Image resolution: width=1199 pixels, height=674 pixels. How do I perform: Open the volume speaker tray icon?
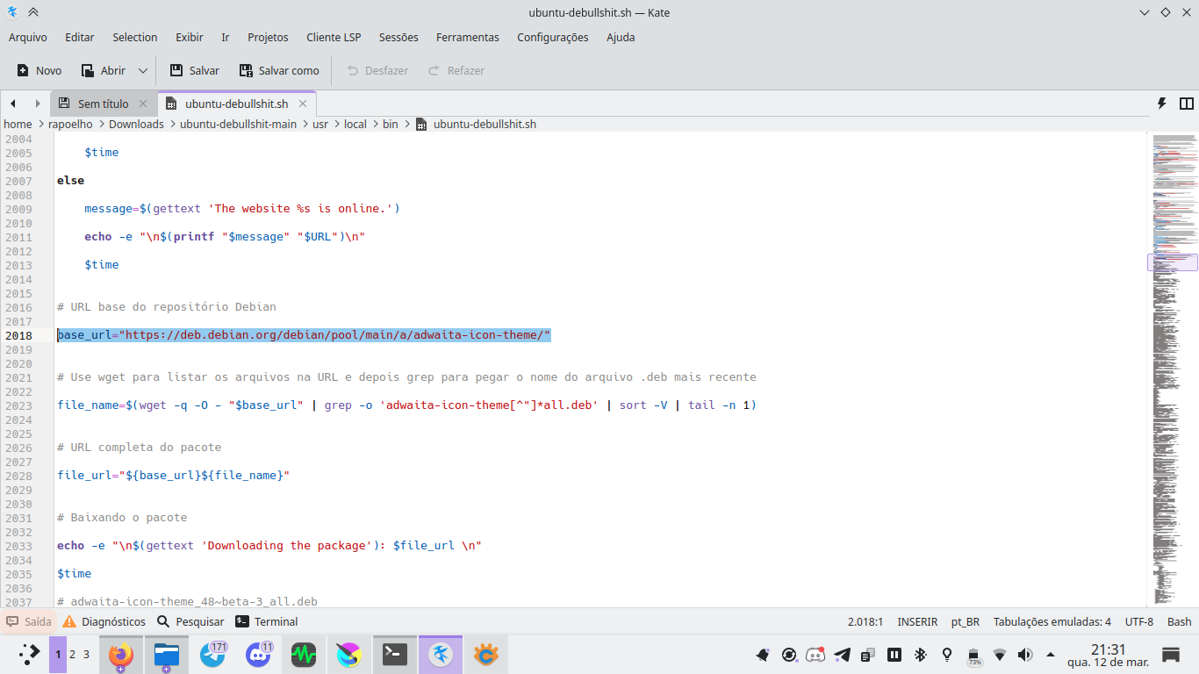tap(1025, 655)
